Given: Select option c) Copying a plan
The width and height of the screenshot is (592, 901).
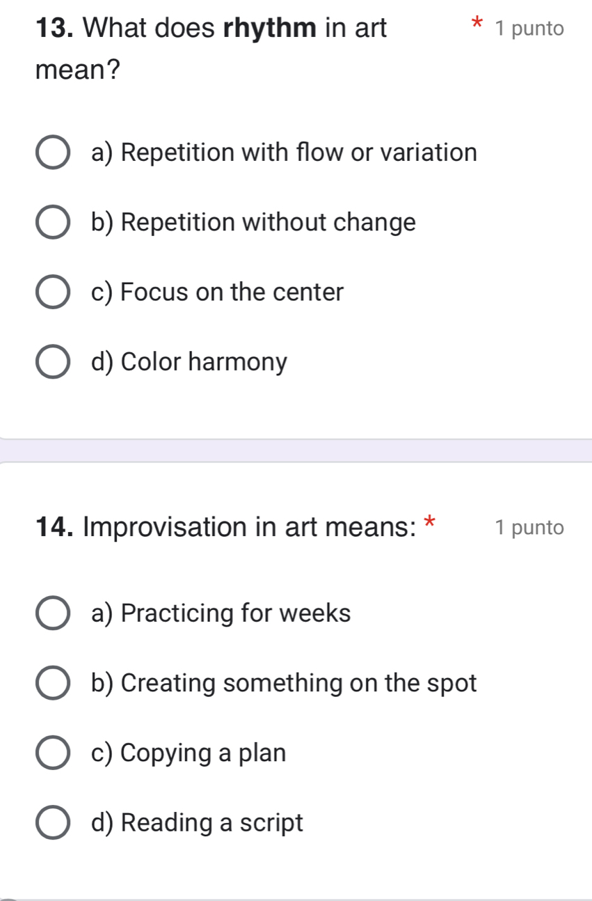Looking at the screenshot, I should pyautogui.click(x=52, y=753).
